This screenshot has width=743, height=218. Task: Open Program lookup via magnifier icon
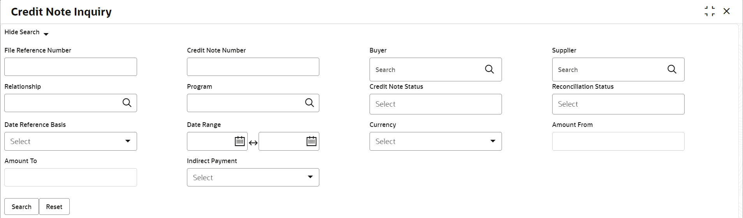pyautogui.click(x=310, y=103)
